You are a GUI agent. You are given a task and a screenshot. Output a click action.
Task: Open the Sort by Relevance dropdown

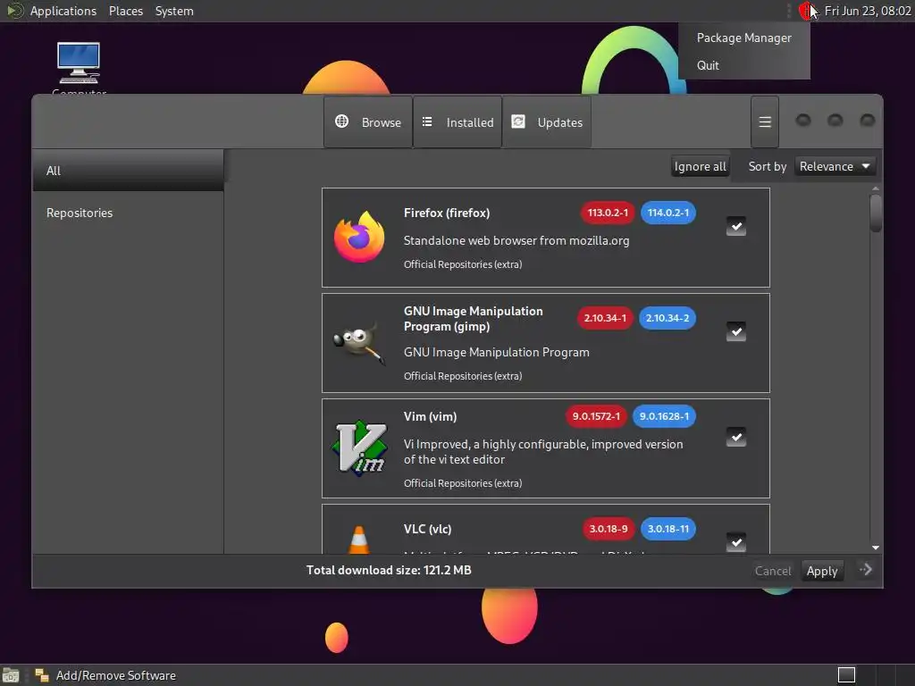click(835, 166)
